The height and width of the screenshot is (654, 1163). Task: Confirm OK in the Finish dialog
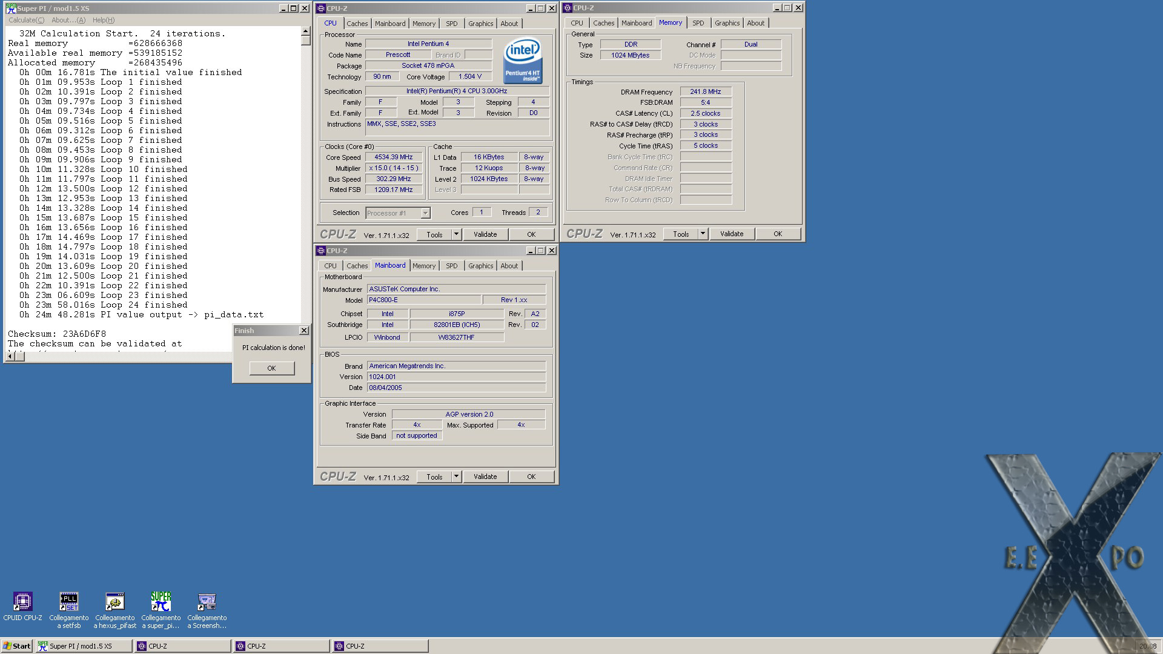click(x=272, y=368)
